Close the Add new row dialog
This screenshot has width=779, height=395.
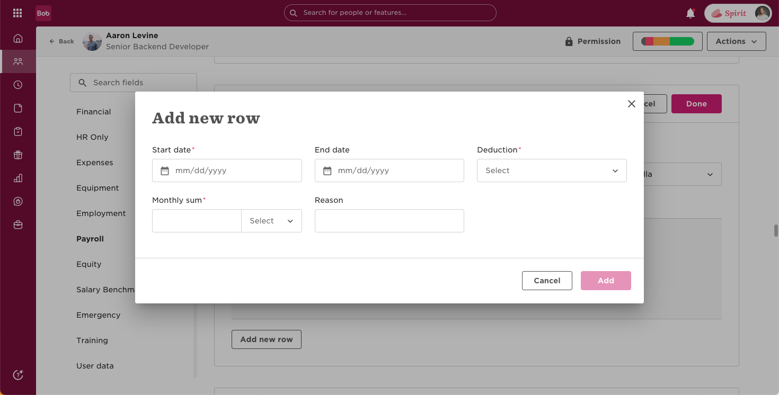coord(632,104)
